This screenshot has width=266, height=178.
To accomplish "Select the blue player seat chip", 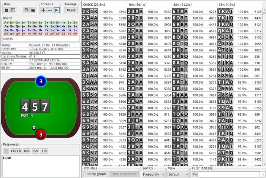I will pyautogui.click(x=41, y=81).
